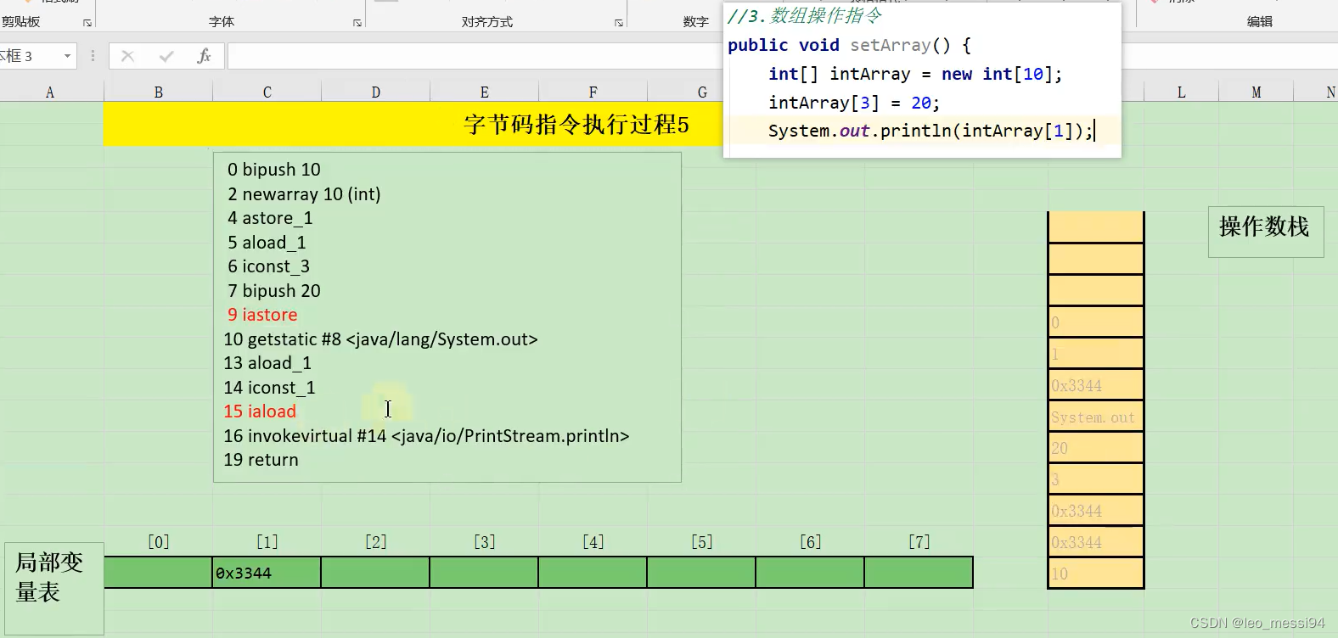This screenshot has height=638, width=1338.
Task: Click the stack cell showing System.out
Action: pos(1096,417)
